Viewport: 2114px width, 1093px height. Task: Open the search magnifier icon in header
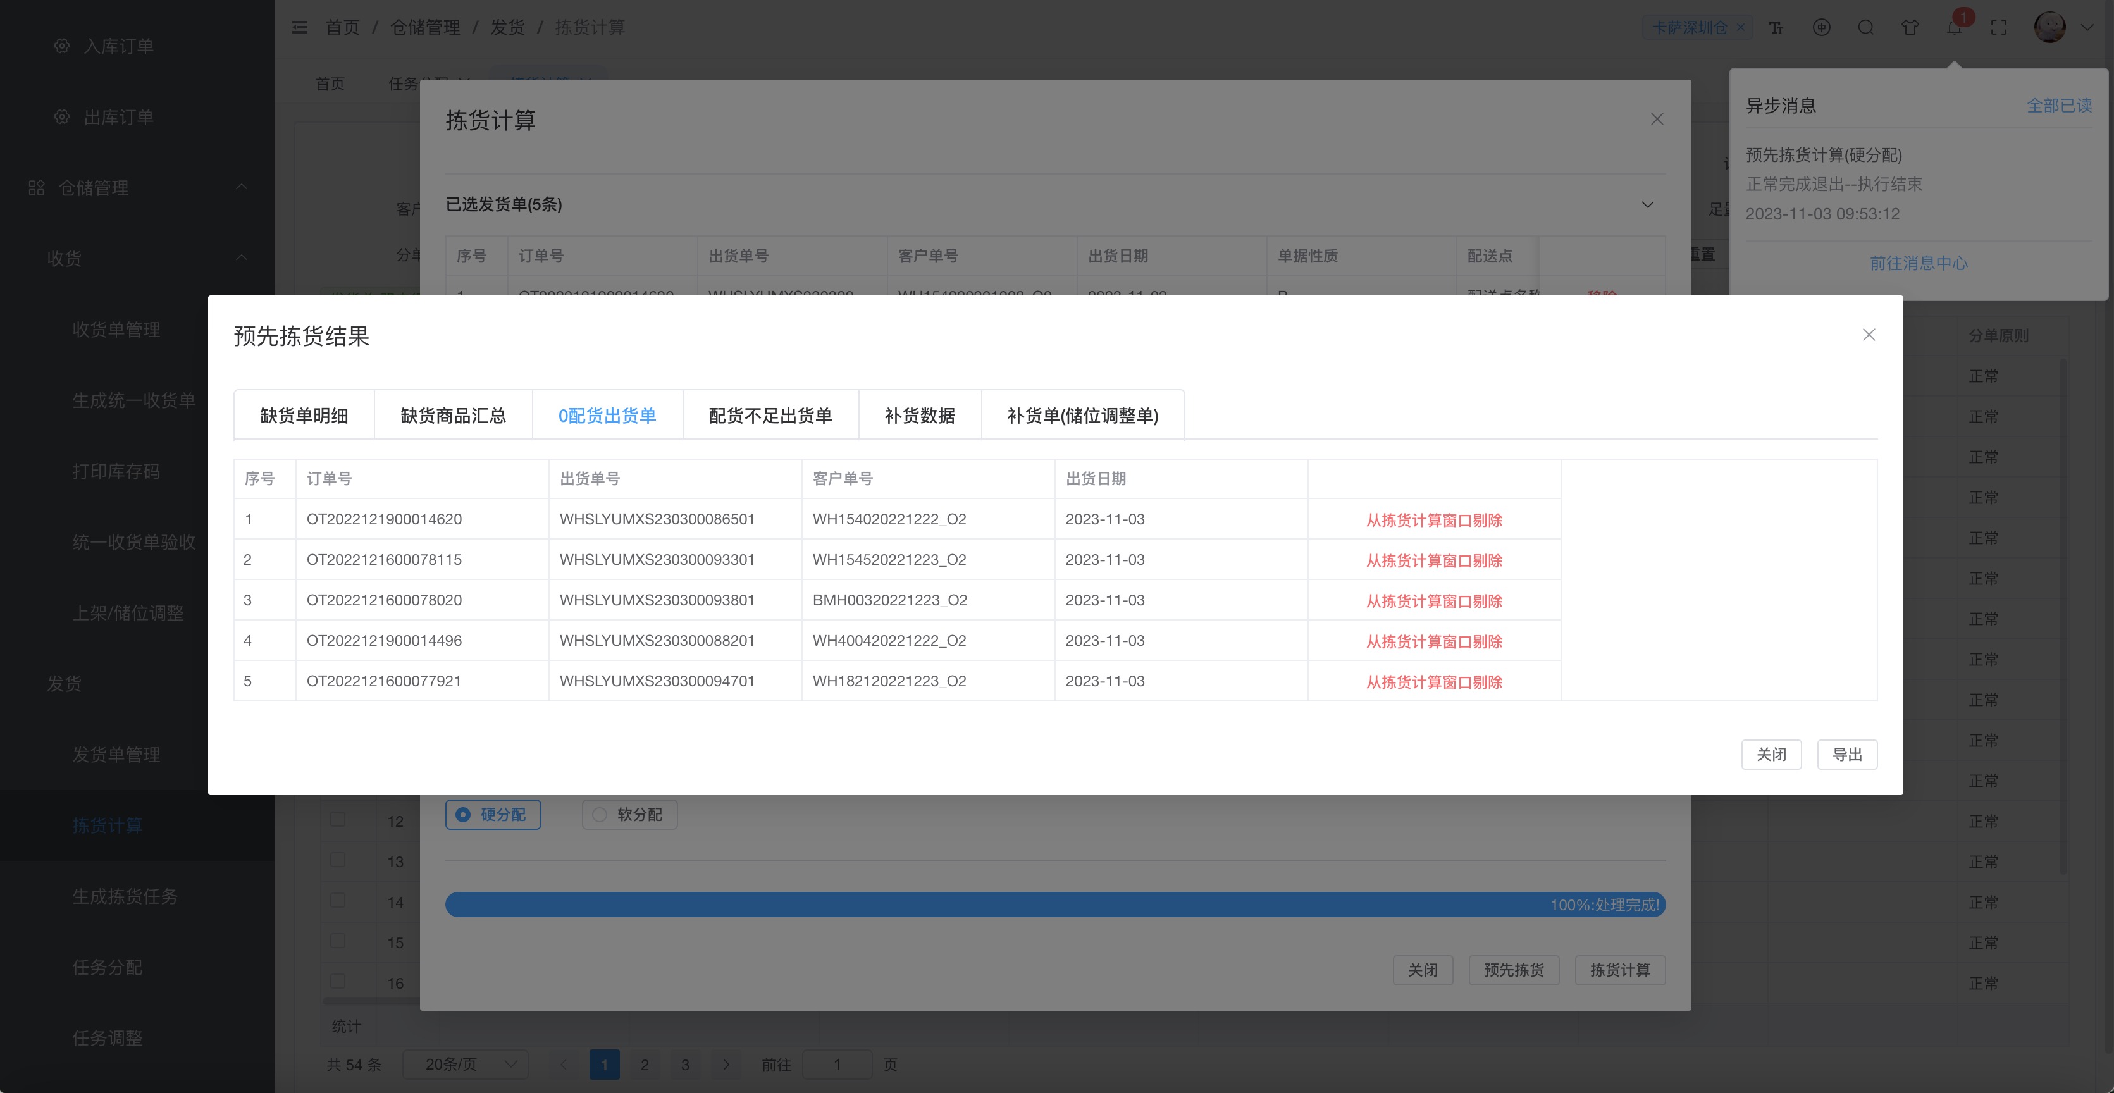coord(1865,28)
